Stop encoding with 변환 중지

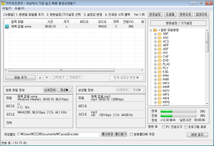click(x=197, y=135)
